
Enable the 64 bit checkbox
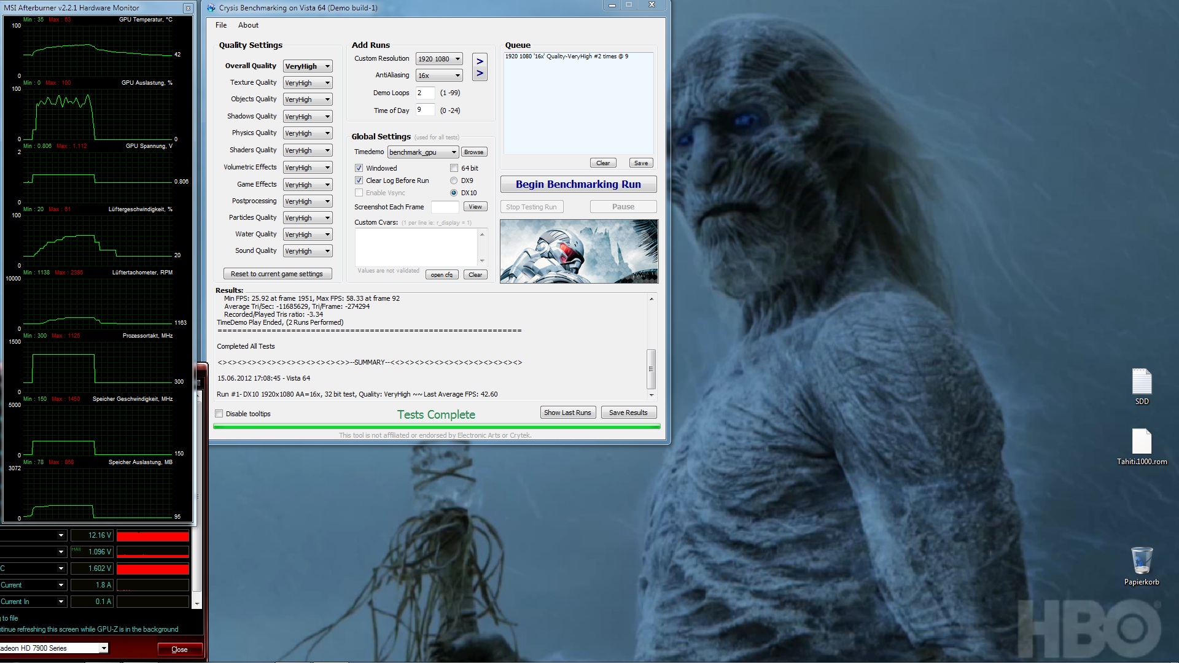[x=454, y=168]
